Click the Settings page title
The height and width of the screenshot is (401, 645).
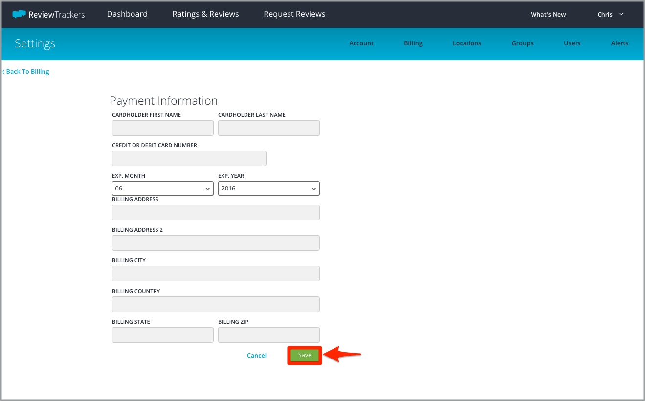(35, 43)
